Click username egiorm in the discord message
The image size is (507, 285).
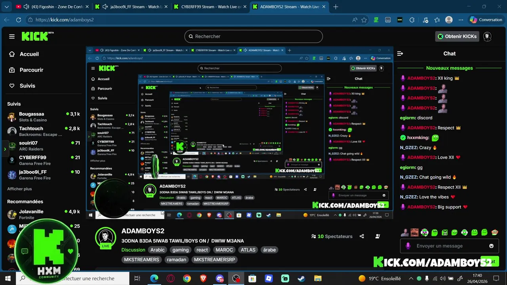pos(408,118)
